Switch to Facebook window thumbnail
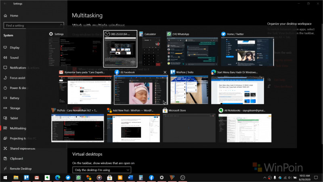The image size is (323, 182). [141, 90]
